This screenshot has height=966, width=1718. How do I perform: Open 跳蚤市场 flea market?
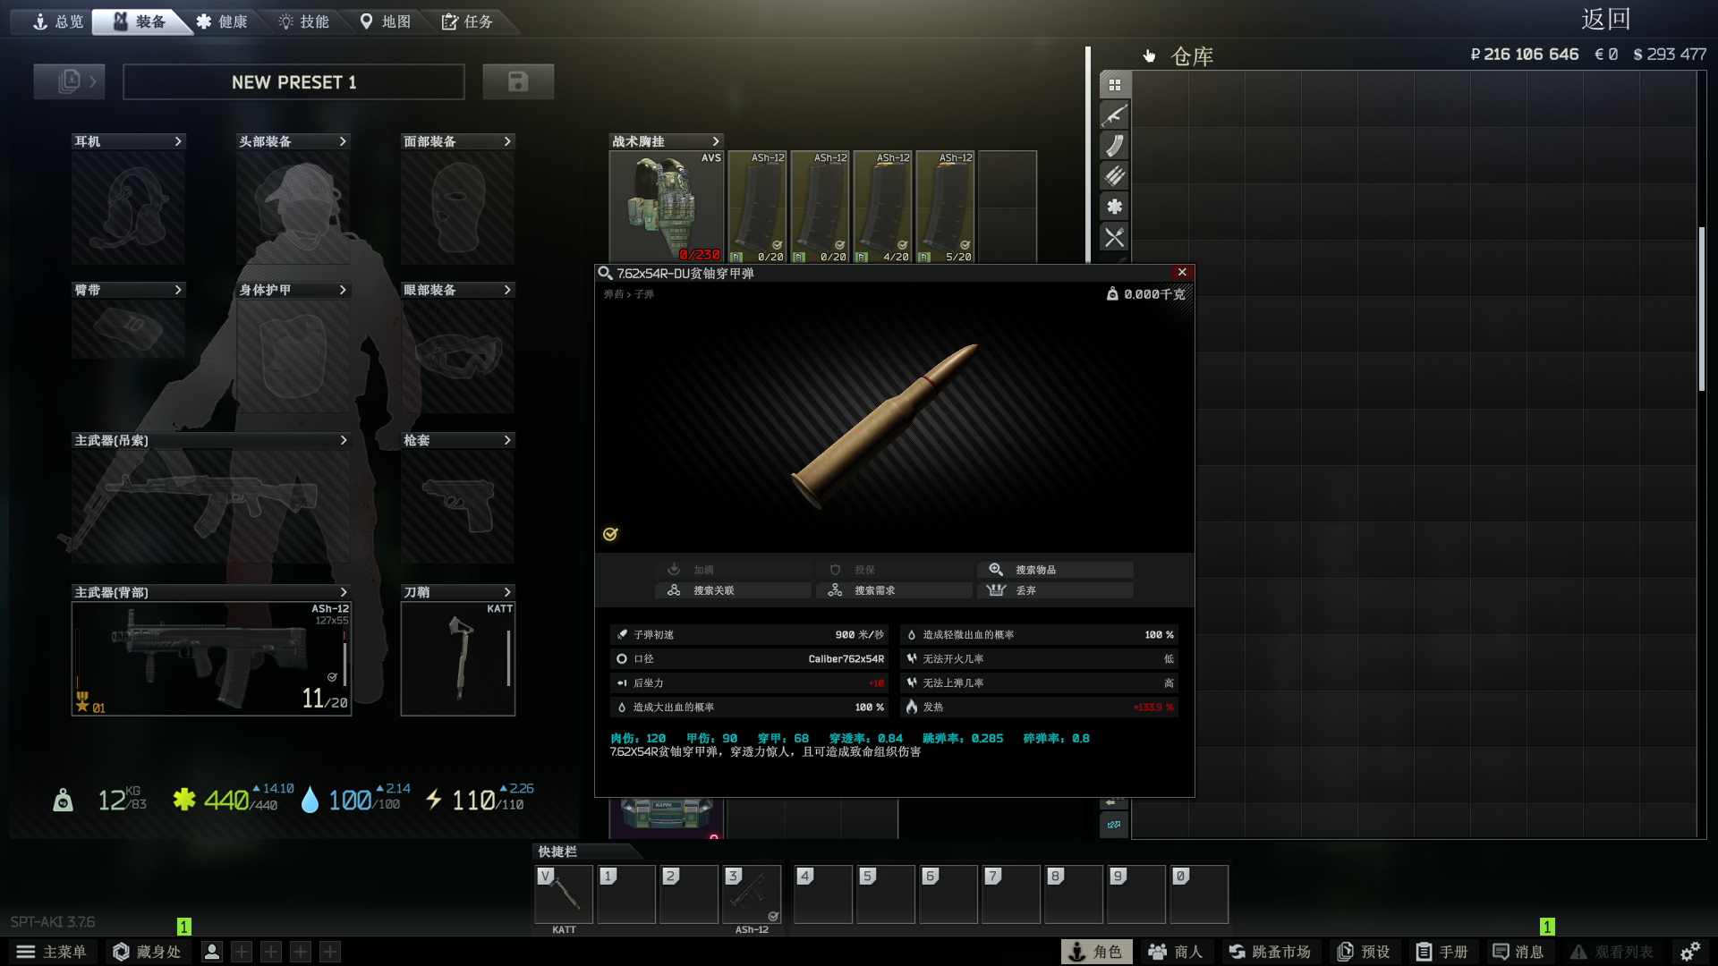click(1269, 952)
